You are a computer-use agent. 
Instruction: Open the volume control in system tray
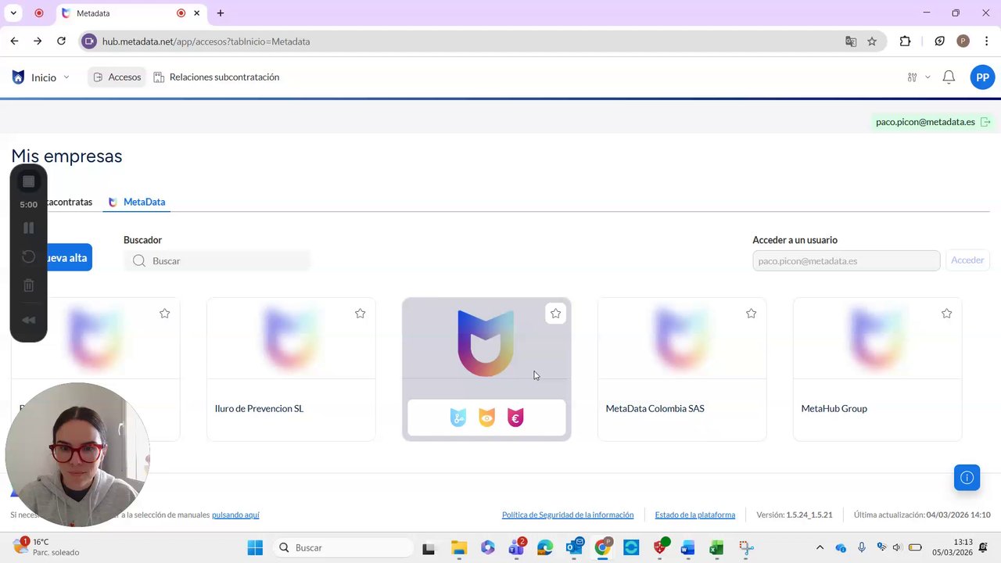click(x=897, y=548)
